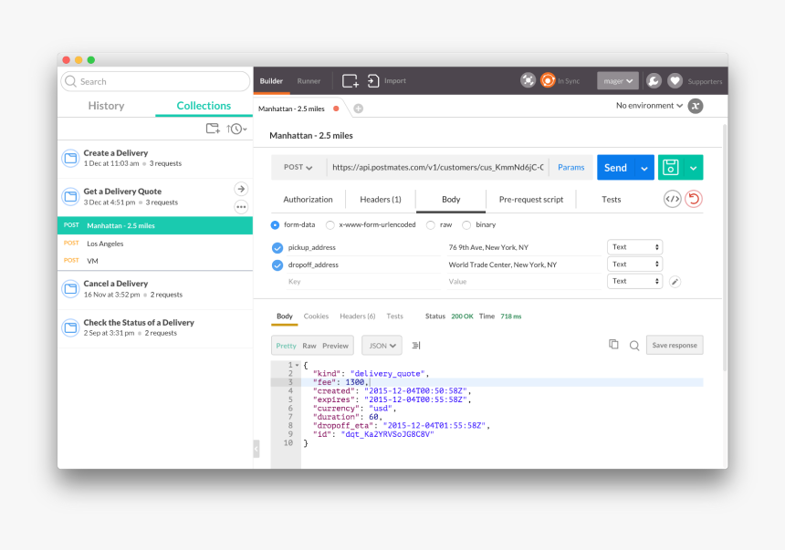Click Check the Status of a Delivery folder icon

coord(70,327)
